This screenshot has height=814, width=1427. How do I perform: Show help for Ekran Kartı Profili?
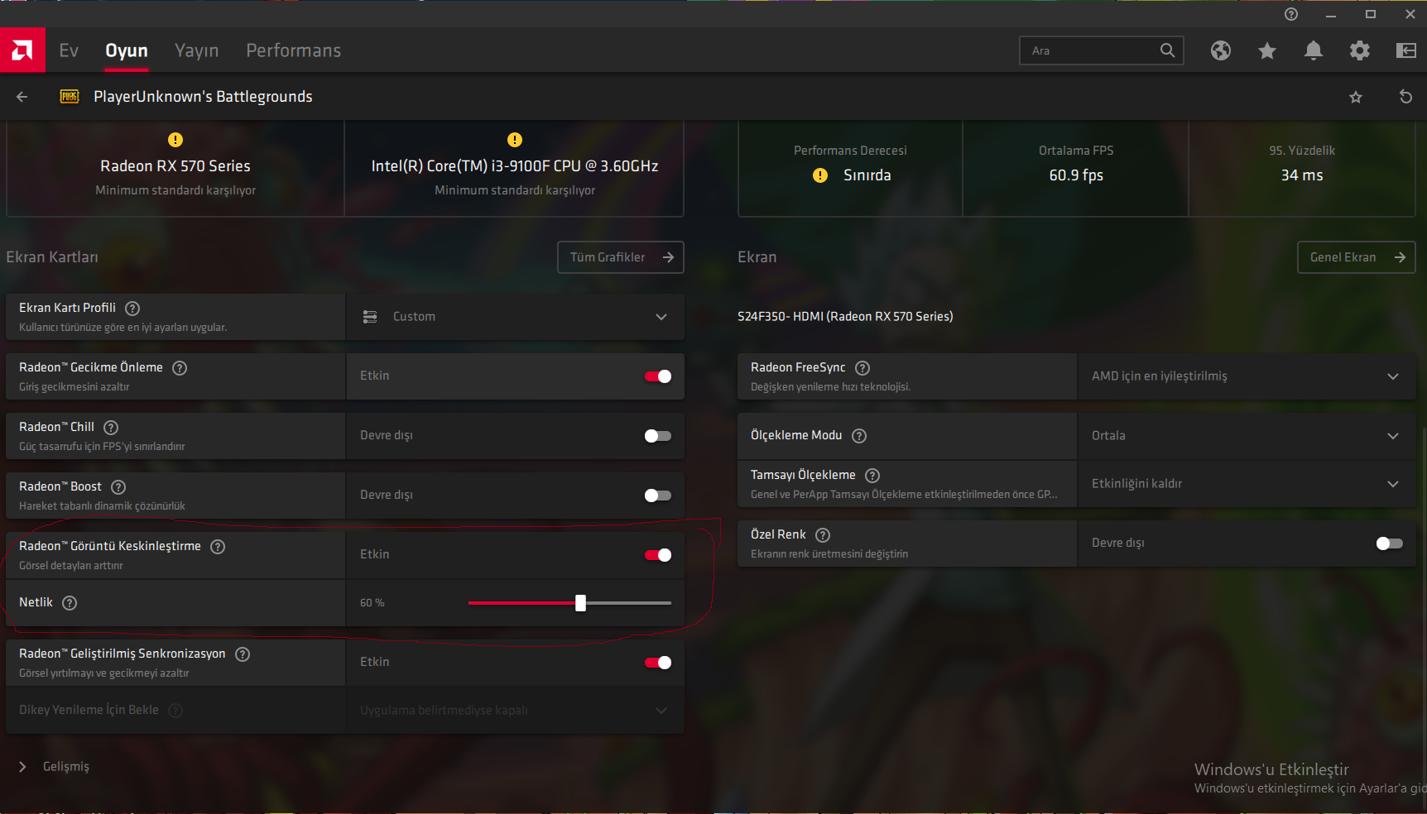[x=132, y=309]
